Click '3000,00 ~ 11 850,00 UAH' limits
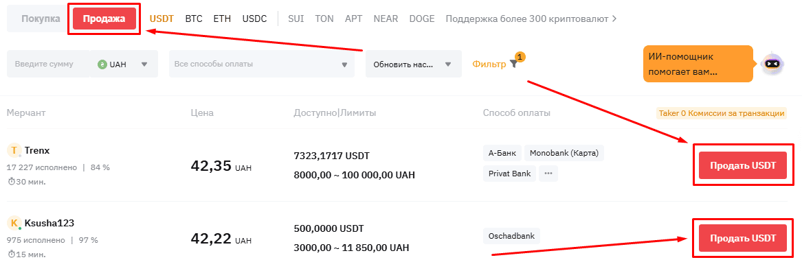The height and width of the screenshot is (273, 802). (x=352, y=248)
